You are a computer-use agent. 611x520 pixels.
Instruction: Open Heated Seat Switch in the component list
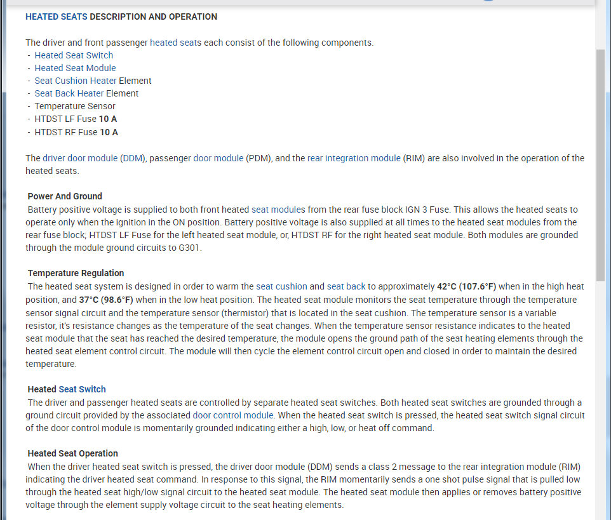[74, 55]
